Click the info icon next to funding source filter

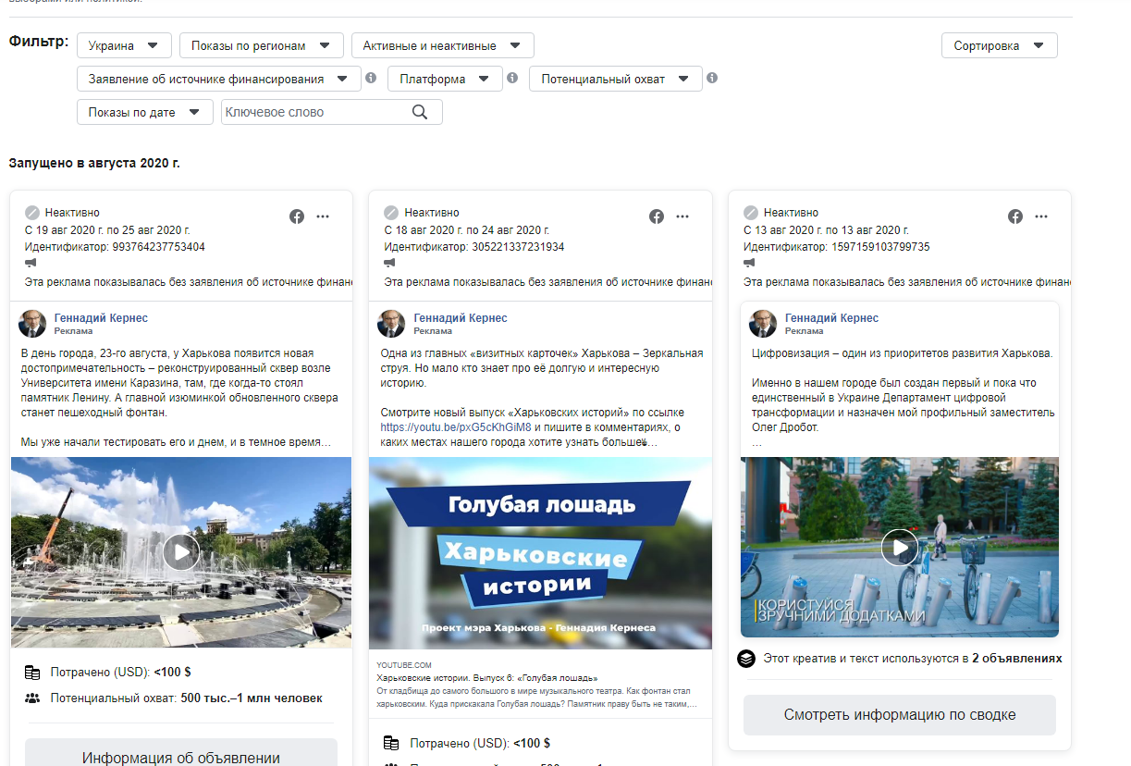371,79
